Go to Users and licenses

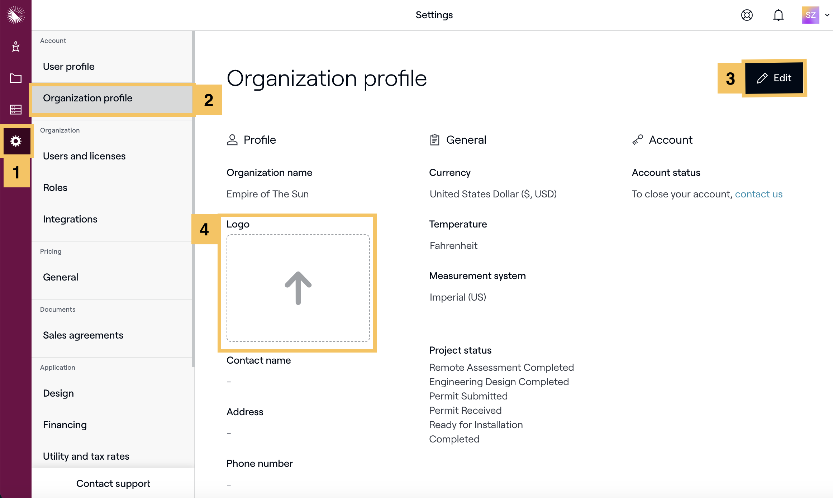point(84,156)
